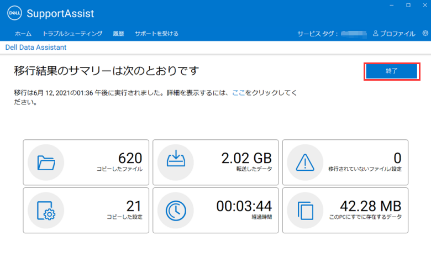431x257 pixels.
Task: Click the 00:03:44 elapsed time value
Action: [x=244, y=206]
